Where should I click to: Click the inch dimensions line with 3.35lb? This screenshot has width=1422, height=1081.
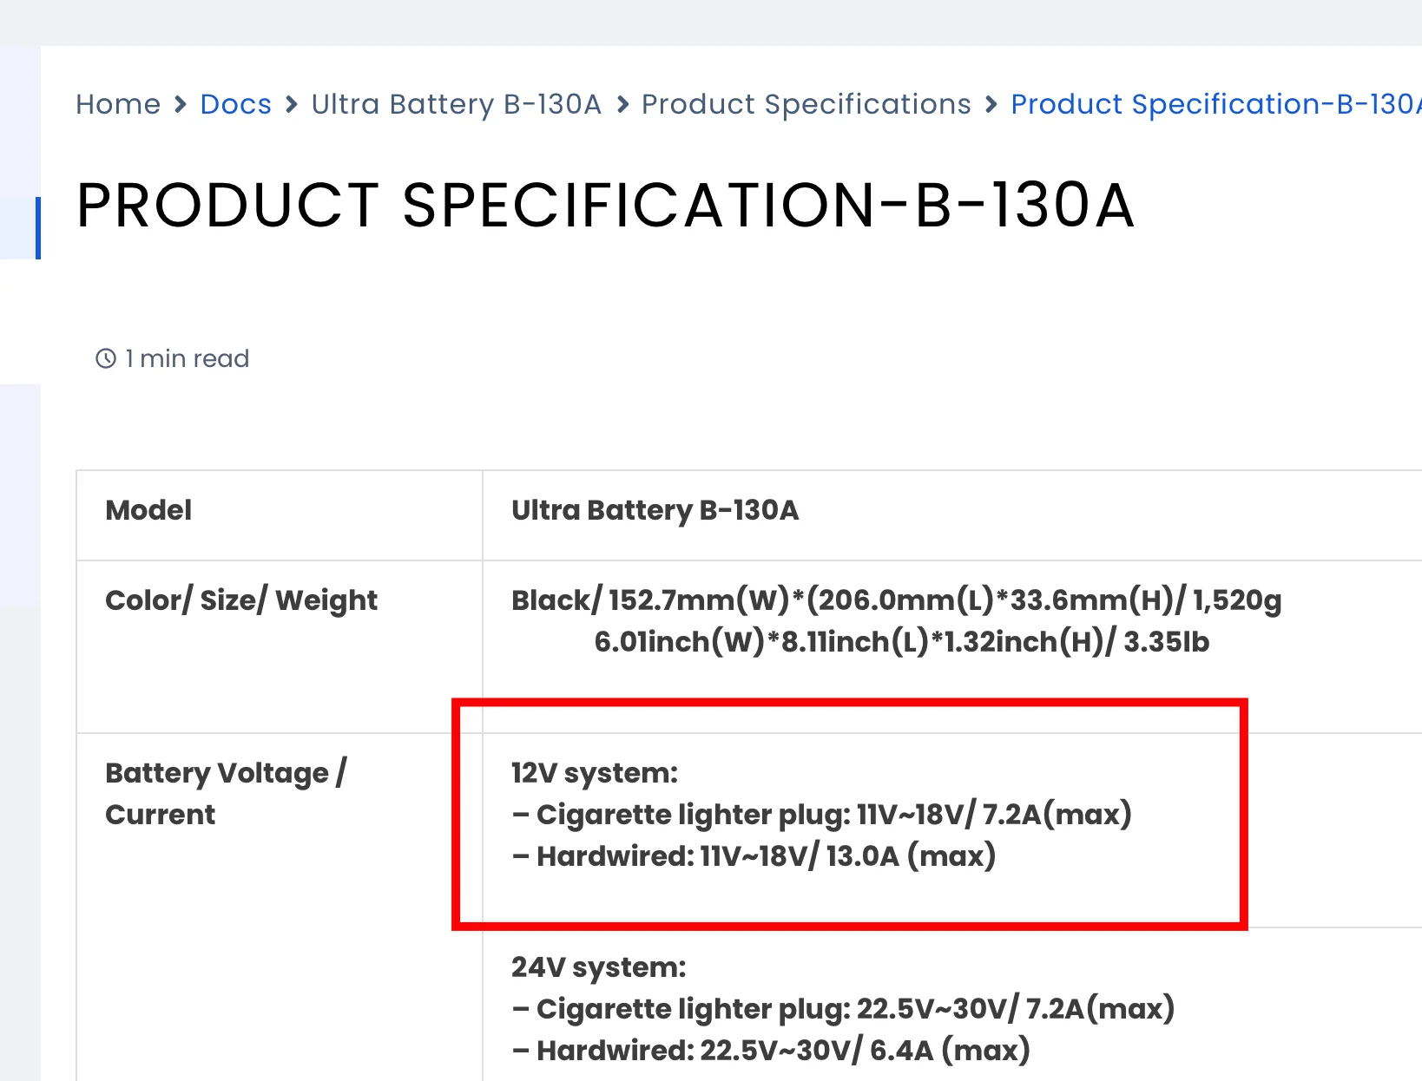(901, 642)
